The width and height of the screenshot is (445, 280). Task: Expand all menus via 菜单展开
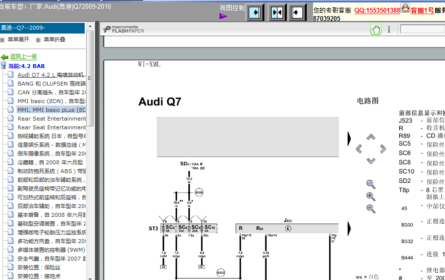19,40
